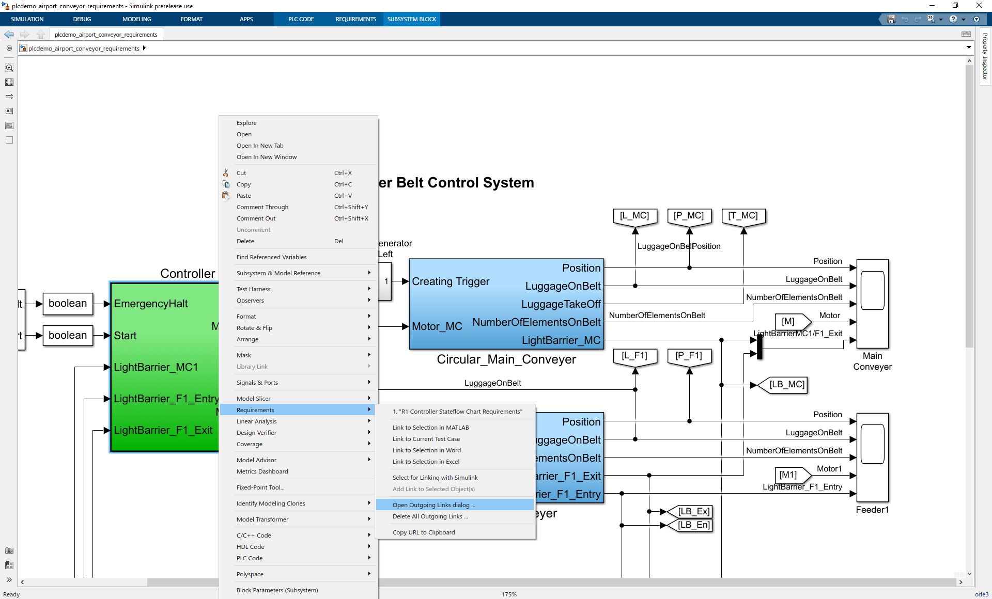Click the Back navigation arrow icon

pos(9,35)
